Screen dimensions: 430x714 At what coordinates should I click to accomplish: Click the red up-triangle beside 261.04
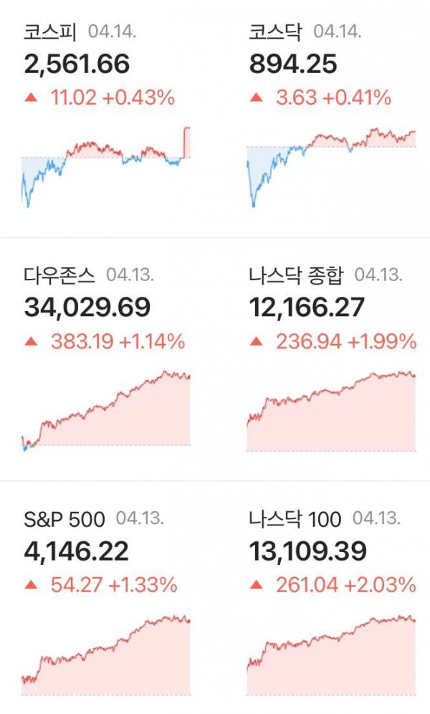point(256,584)
